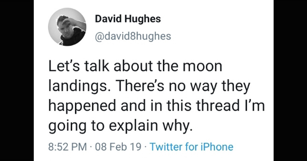Click the word "landings" in the tweet
The image size is (307, 161).
point(80,87)
